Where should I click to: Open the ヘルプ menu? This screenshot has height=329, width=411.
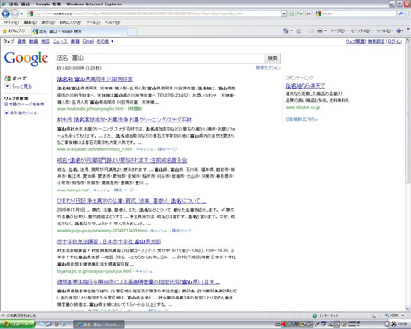[113, 22]
